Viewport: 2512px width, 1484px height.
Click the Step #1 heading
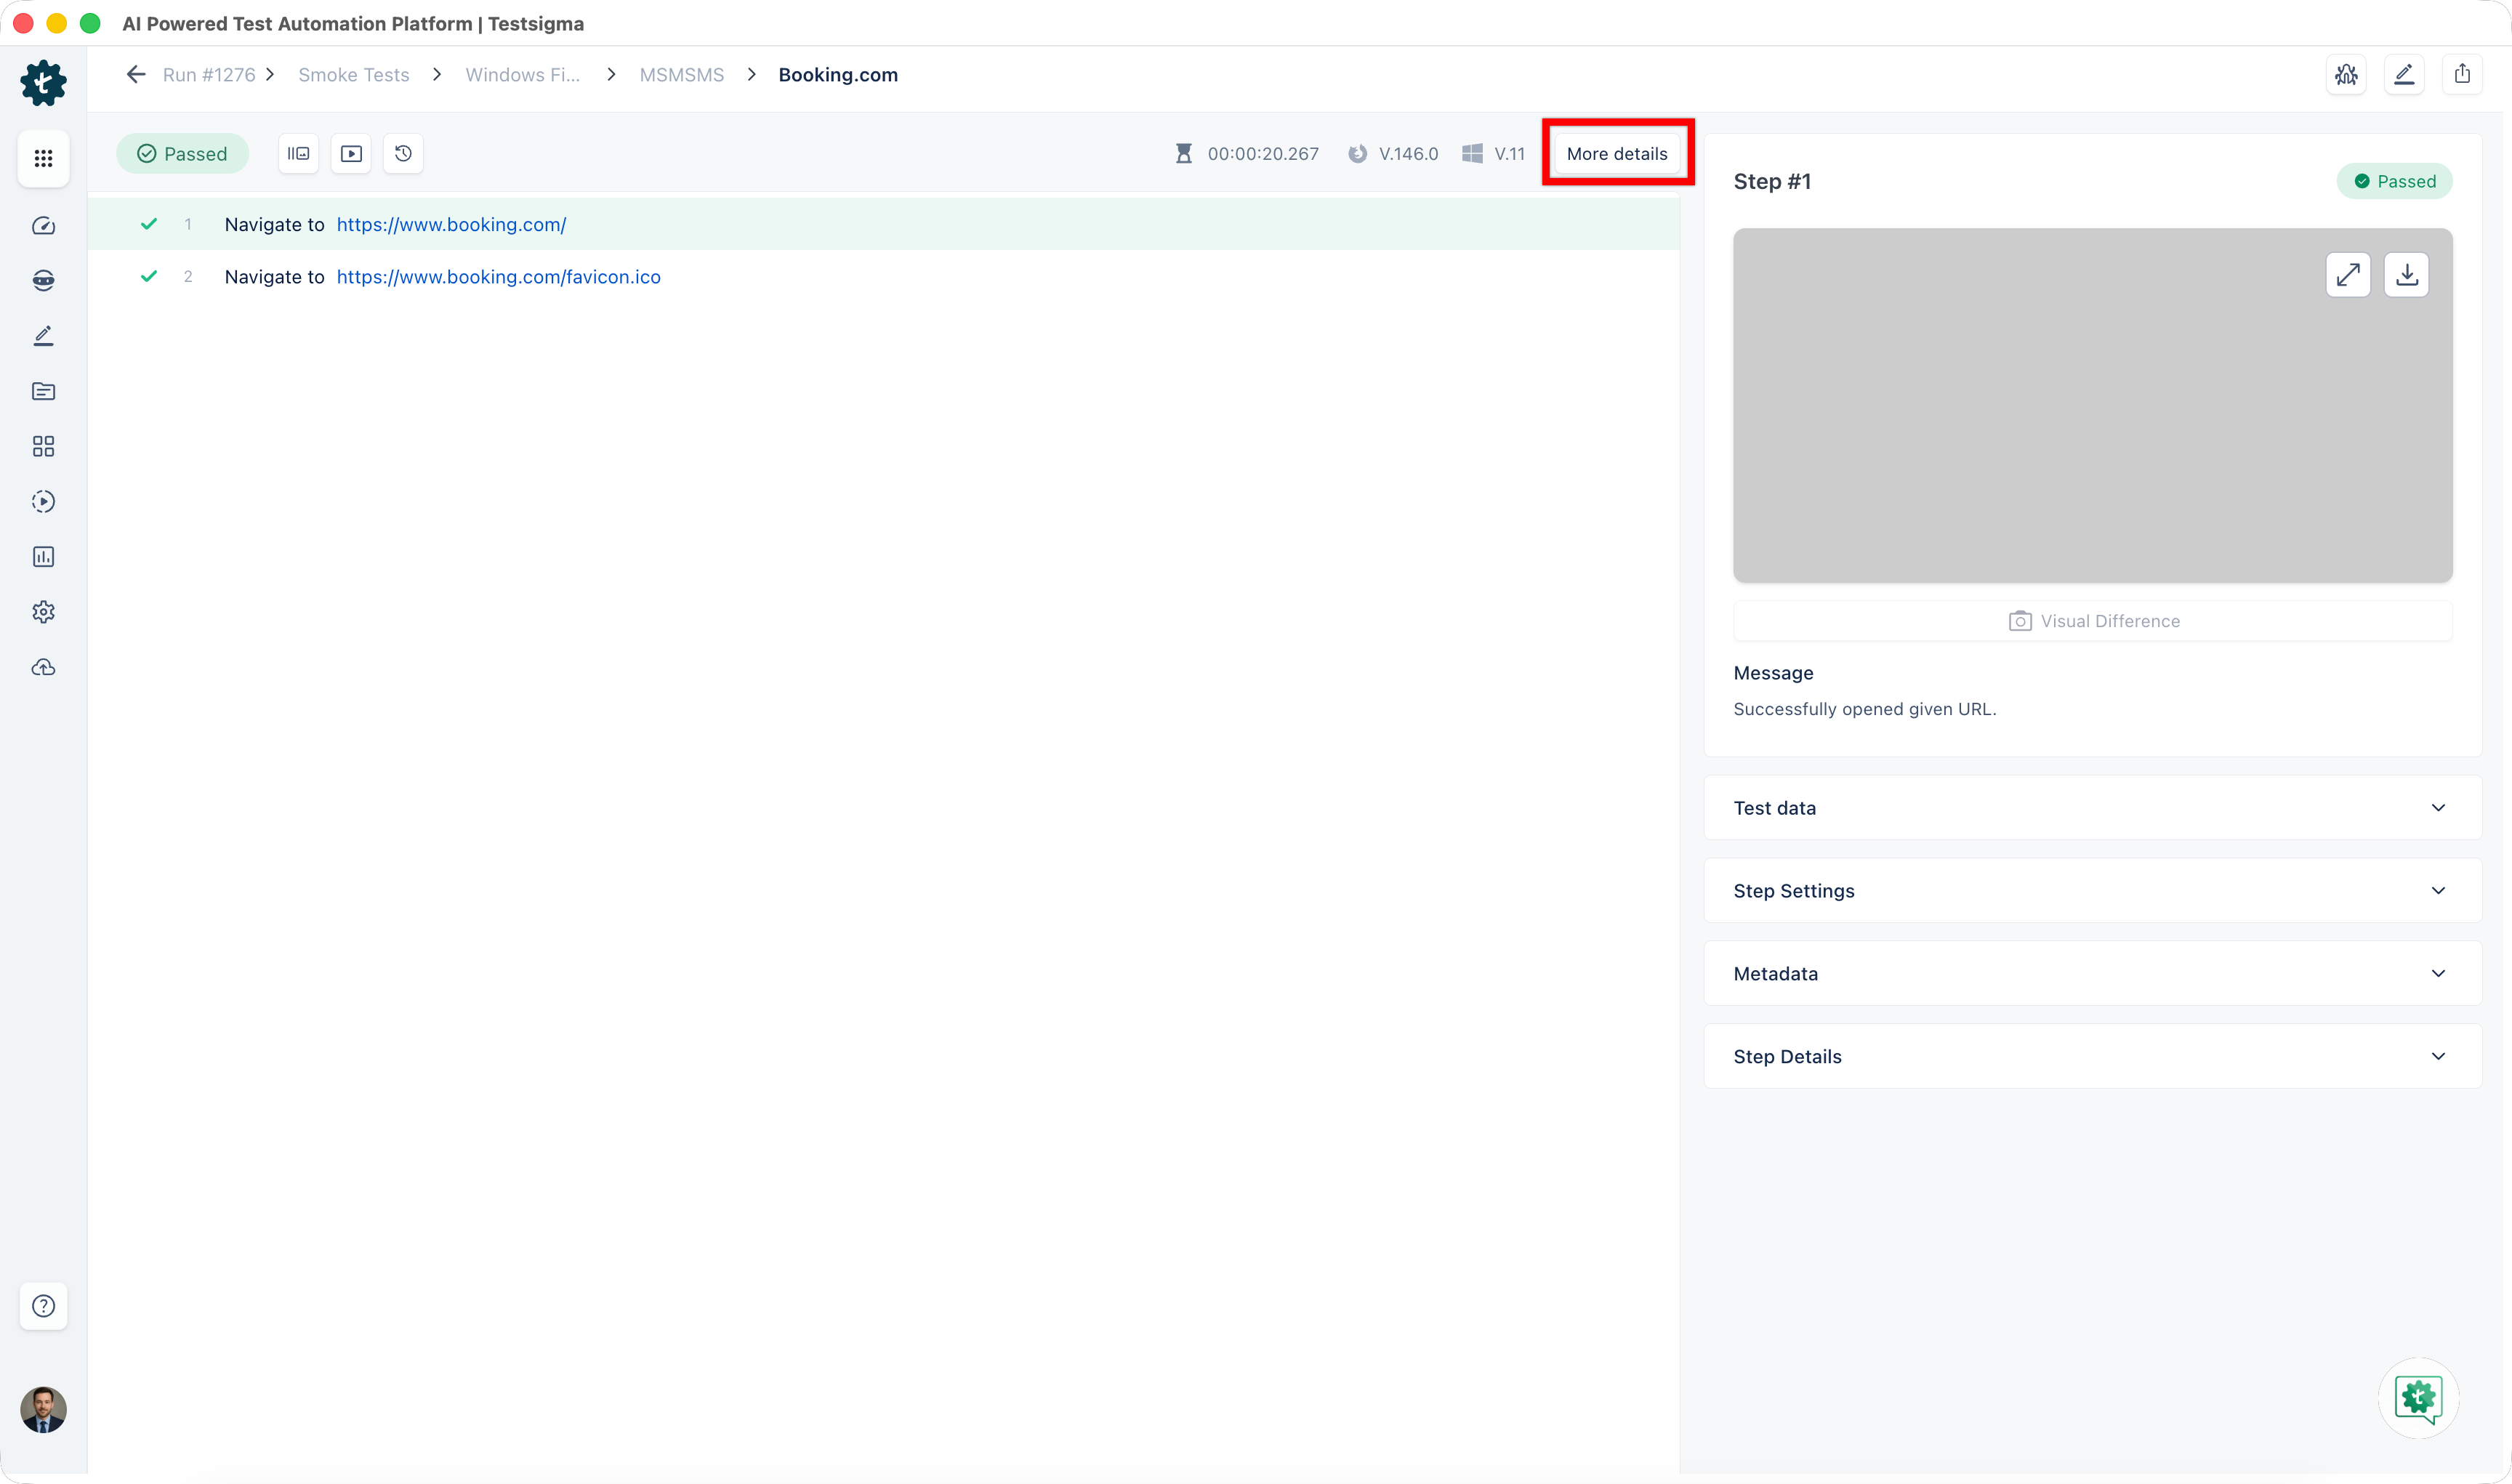click(1772, 181)
